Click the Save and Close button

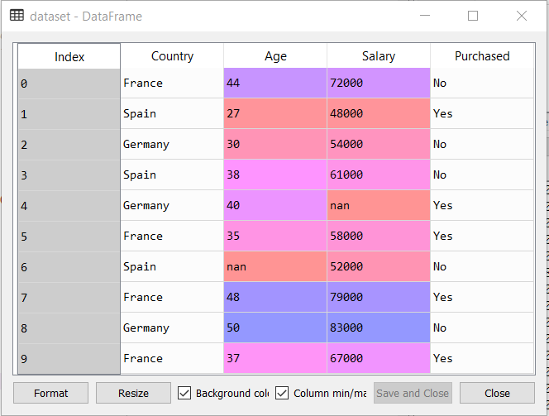(x=413, y=393)
